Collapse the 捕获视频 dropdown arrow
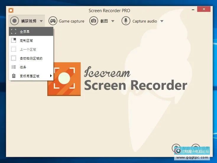The height and width of the screenshot is (163, 217). tap(41, 21)
